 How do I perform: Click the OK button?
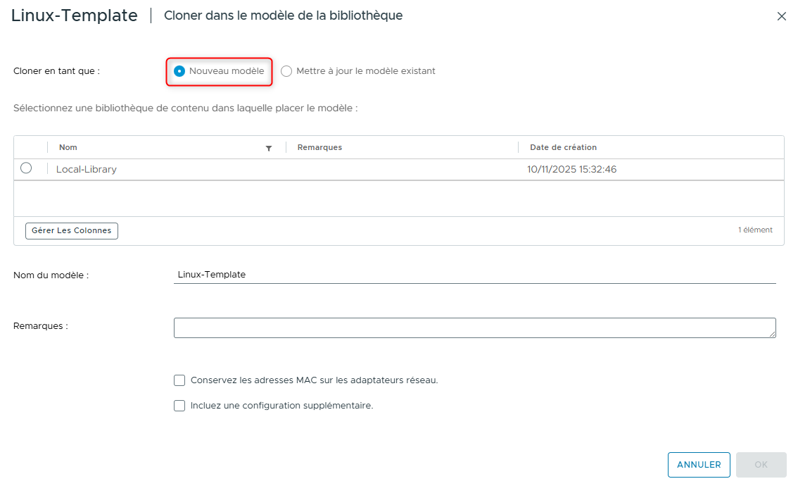[x=761, y=464]
